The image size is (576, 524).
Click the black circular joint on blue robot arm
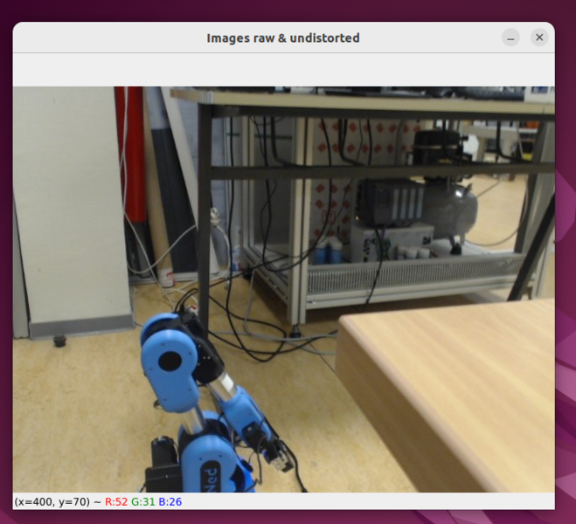(173, 360)
